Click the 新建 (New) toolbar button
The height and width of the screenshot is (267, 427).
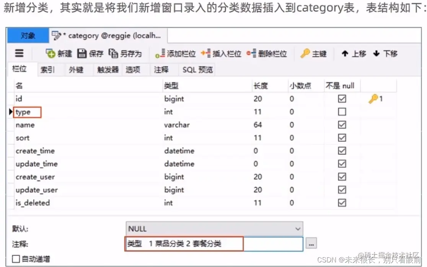(x=59, y=53)
